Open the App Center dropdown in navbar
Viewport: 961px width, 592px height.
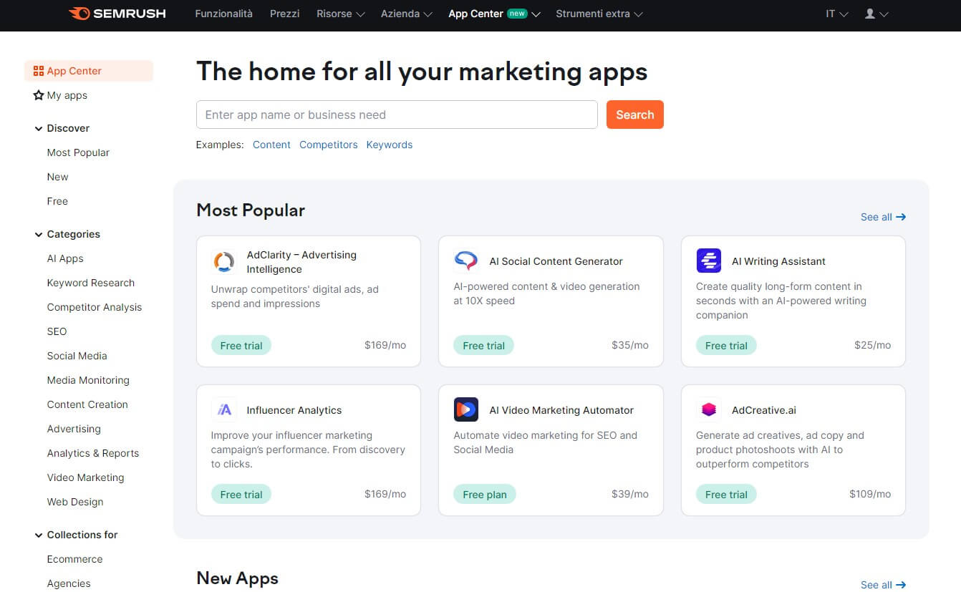[494, 14]
